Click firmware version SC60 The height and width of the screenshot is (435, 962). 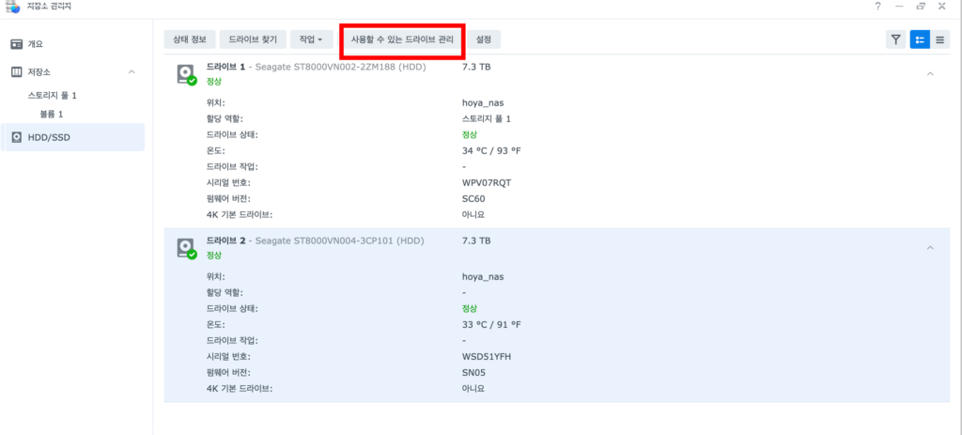tap(473, 199)
